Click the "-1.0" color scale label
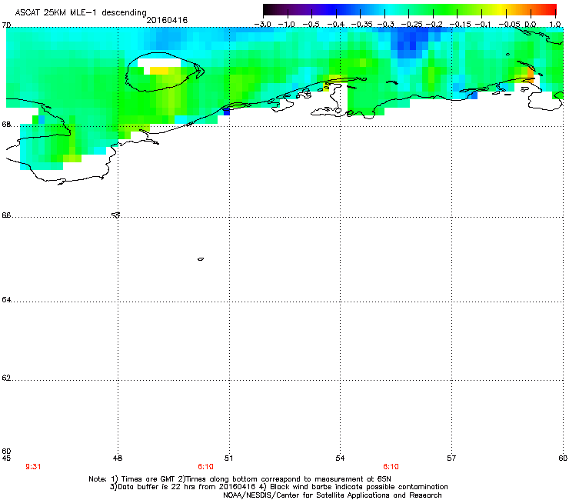 pyautogui.click(x=286, y=25)
